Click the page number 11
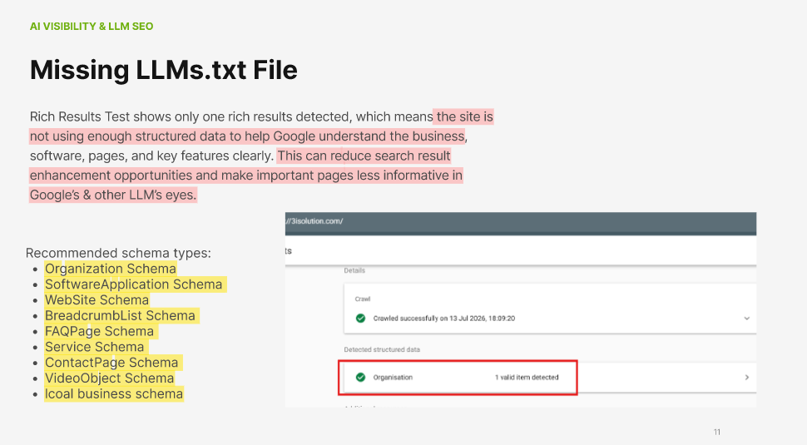This screenshot has width=807, height=445. [x=717, y=433]
